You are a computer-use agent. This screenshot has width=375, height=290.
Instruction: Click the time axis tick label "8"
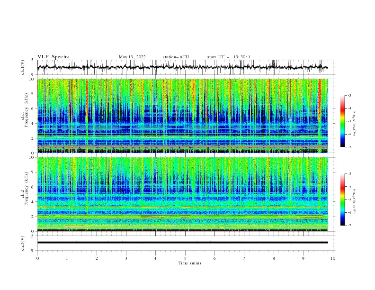click(x=274, y=258)
